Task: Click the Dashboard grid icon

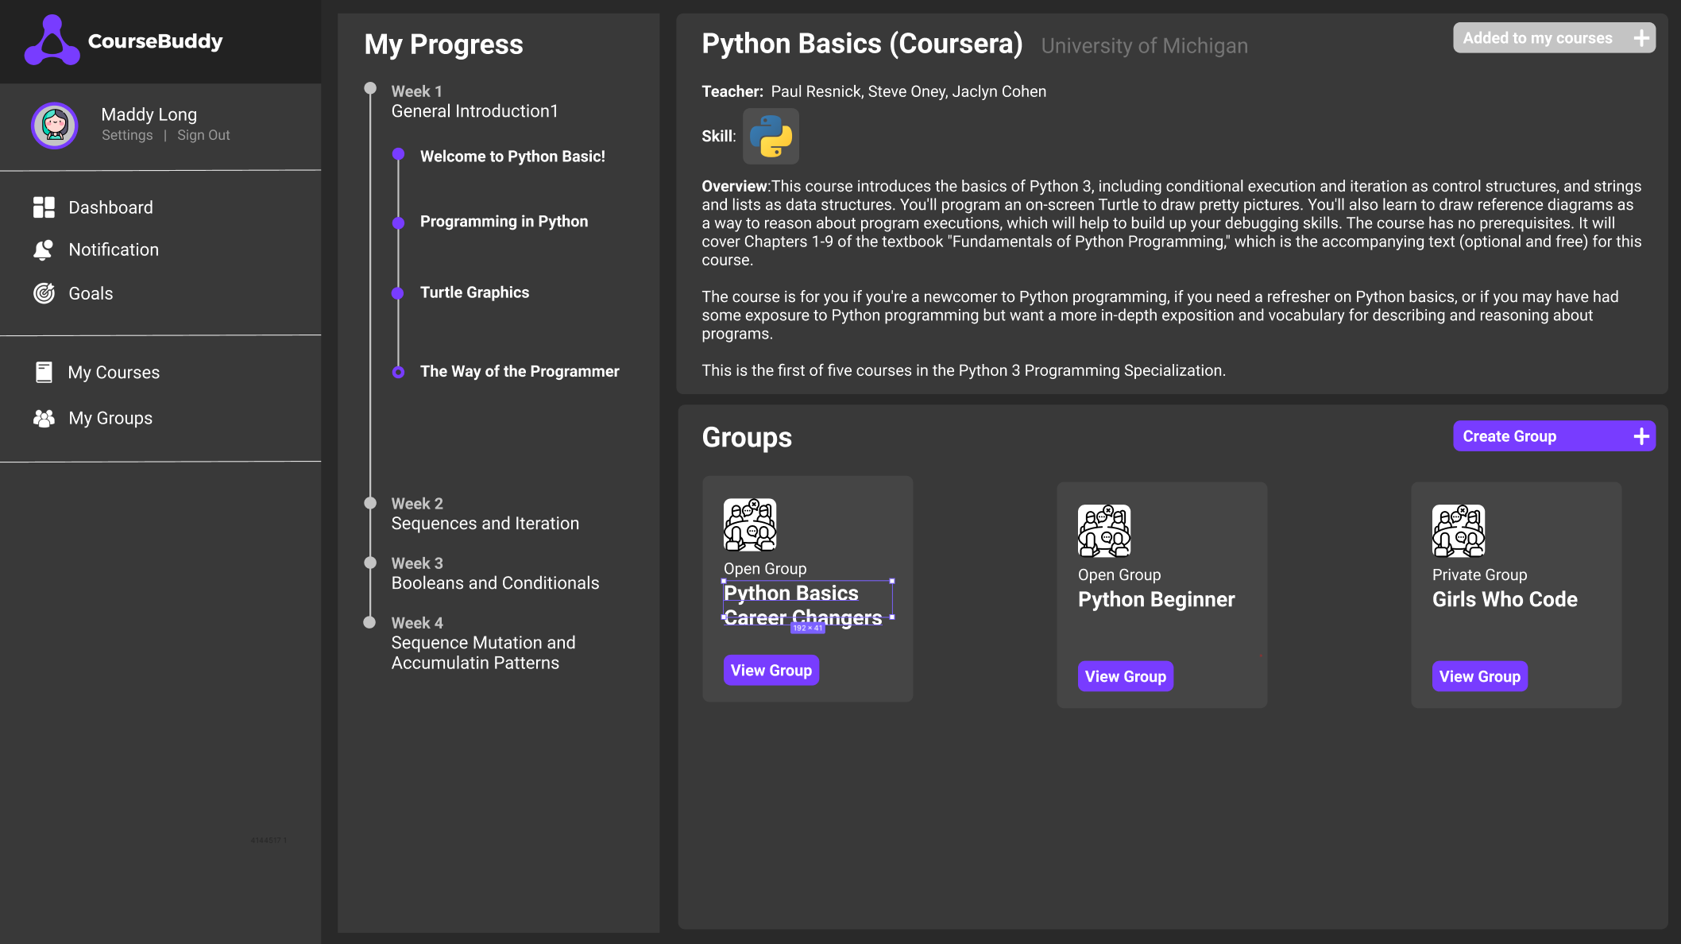Action: (x=44, y=207)
